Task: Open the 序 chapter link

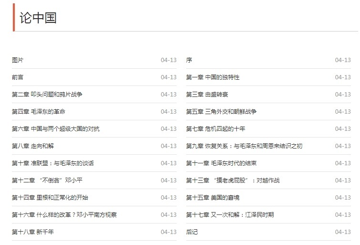Action: click(189, 60)
